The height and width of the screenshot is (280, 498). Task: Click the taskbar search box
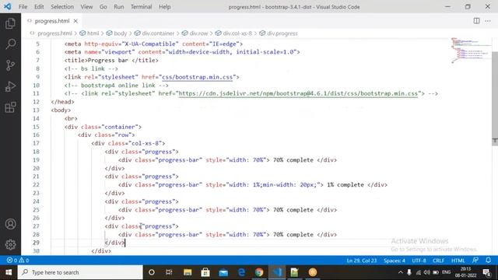(80, 272)
